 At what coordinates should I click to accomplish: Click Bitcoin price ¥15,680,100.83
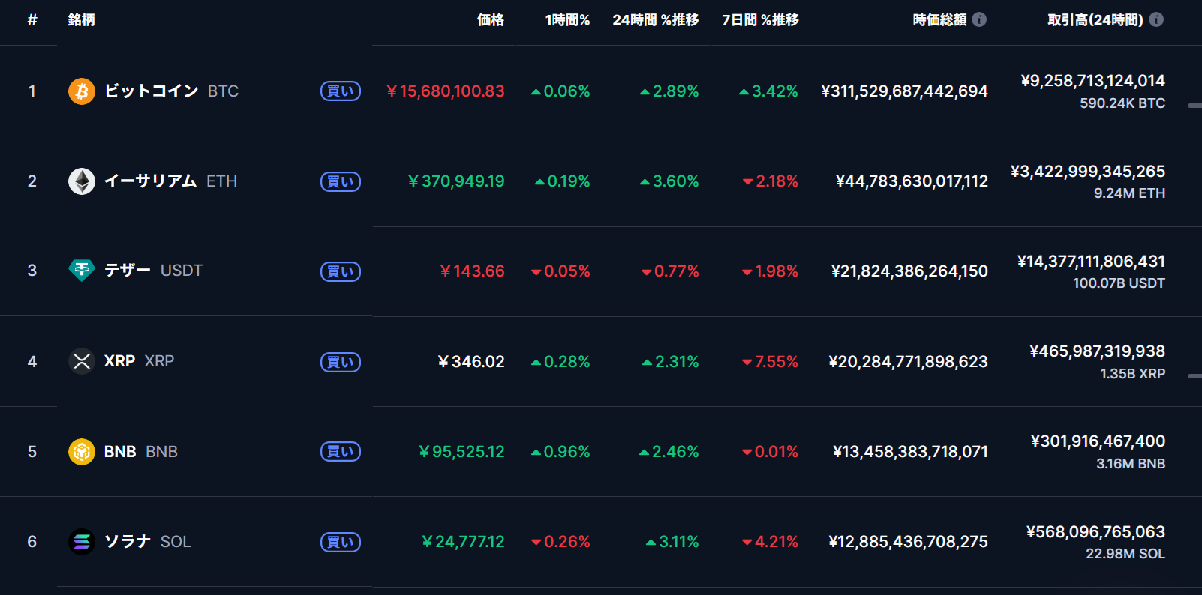[446, 91]
